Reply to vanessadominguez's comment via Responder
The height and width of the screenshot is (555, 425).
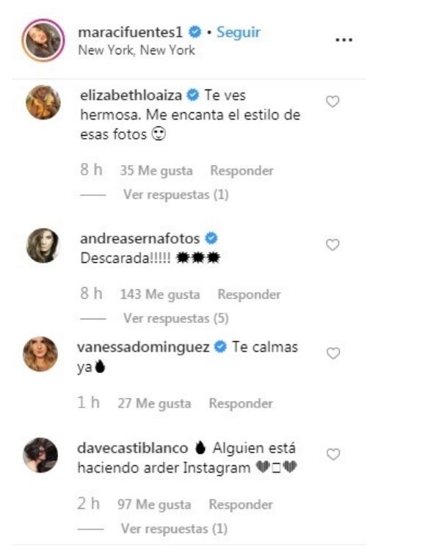(241, 404)
